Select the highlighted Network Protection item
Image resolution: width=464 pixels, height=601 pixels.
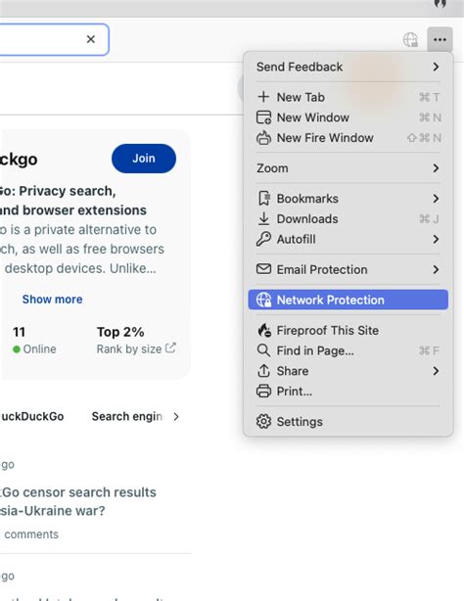click(348, 300)
